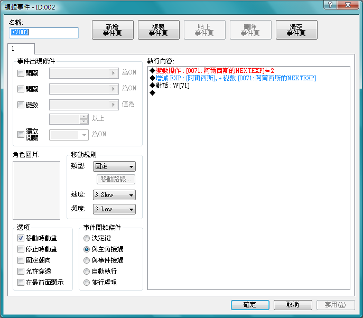This screenshot has height=318, width=363.
Task: Click the 複製事件頁 button
Action: [x=159, y=30]
